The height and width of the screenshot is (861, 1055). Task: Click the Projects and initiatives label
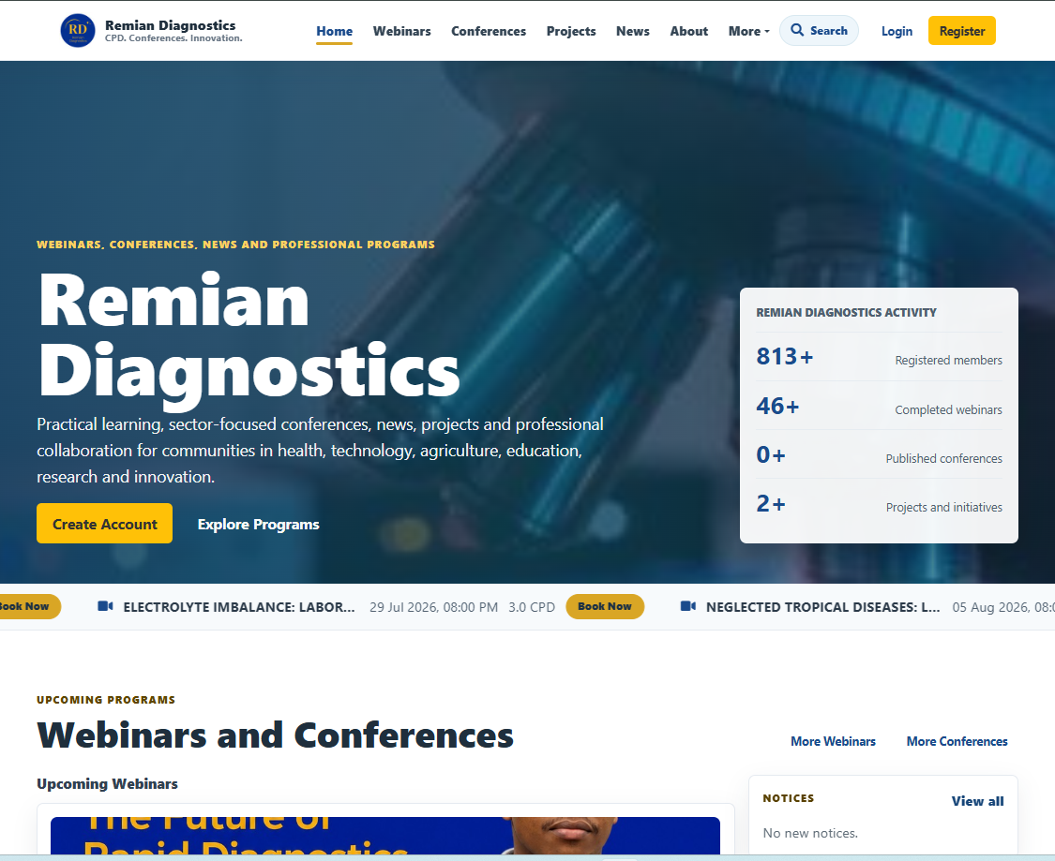944,508
